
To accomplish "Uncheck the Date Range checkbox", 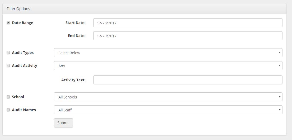I will click(8, 23).
